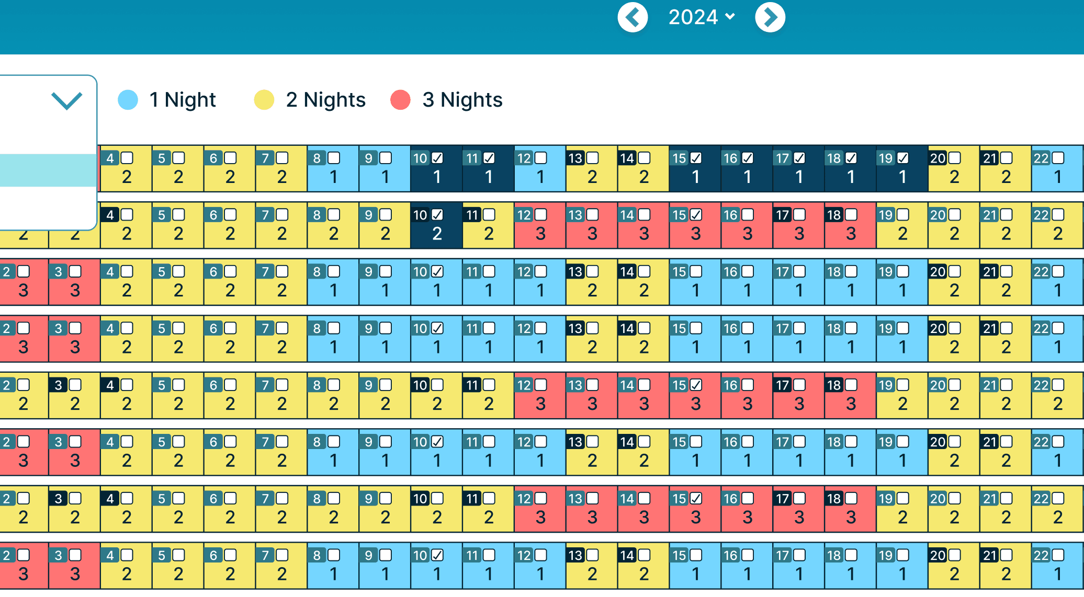Click the blue 1 Night legend dot
This screenshot has height=597, width=1084.
[x=128, y=100]
